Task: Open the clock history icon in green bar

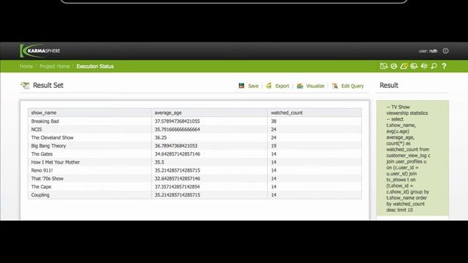Action: pyautogui.click(x=393, y=66)
